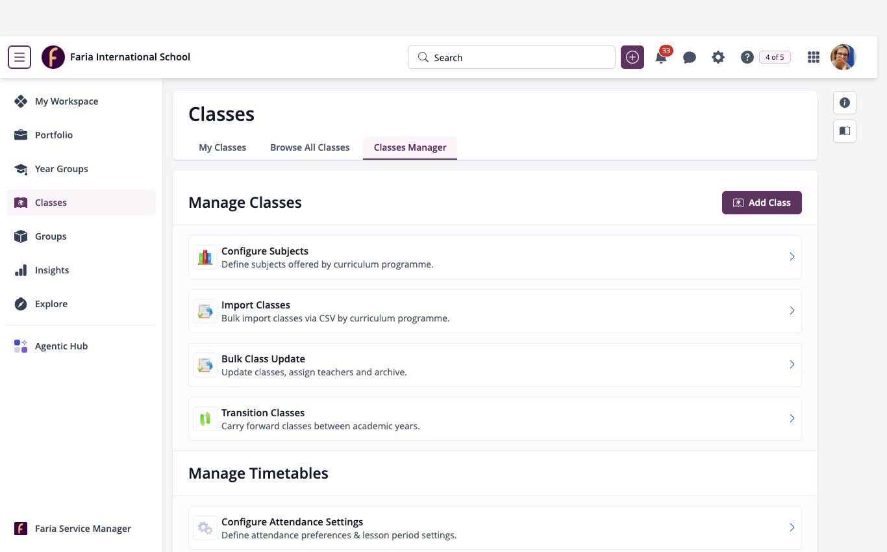Image resolution: width=887 pixels, height=552 pixels.
Task: Expand Transition Classes row arrow
Action: [x=792, y=419]
